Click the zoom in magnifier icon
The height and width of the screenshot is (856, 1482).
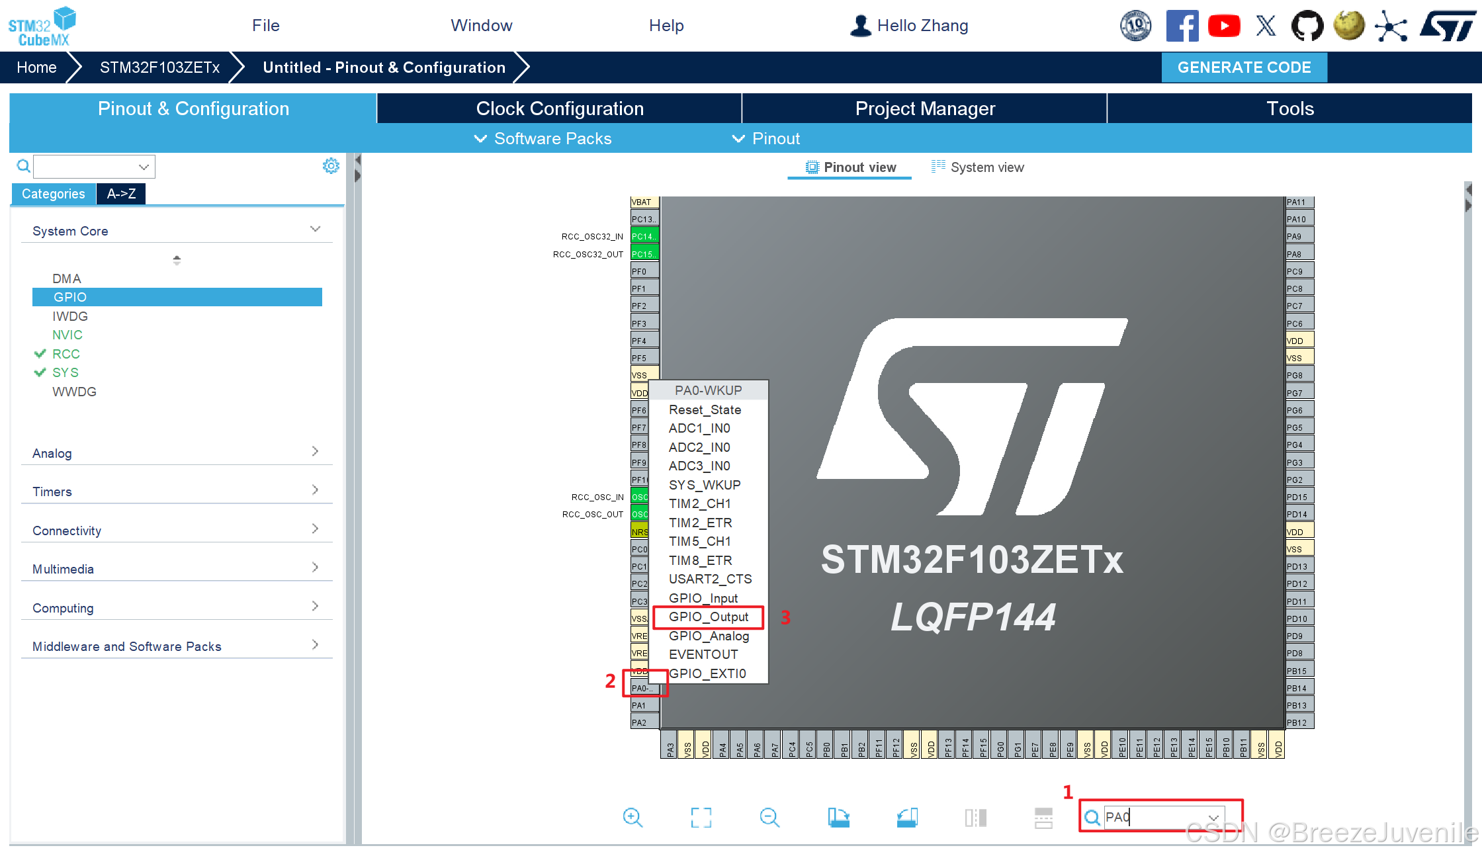coord(632,818)
